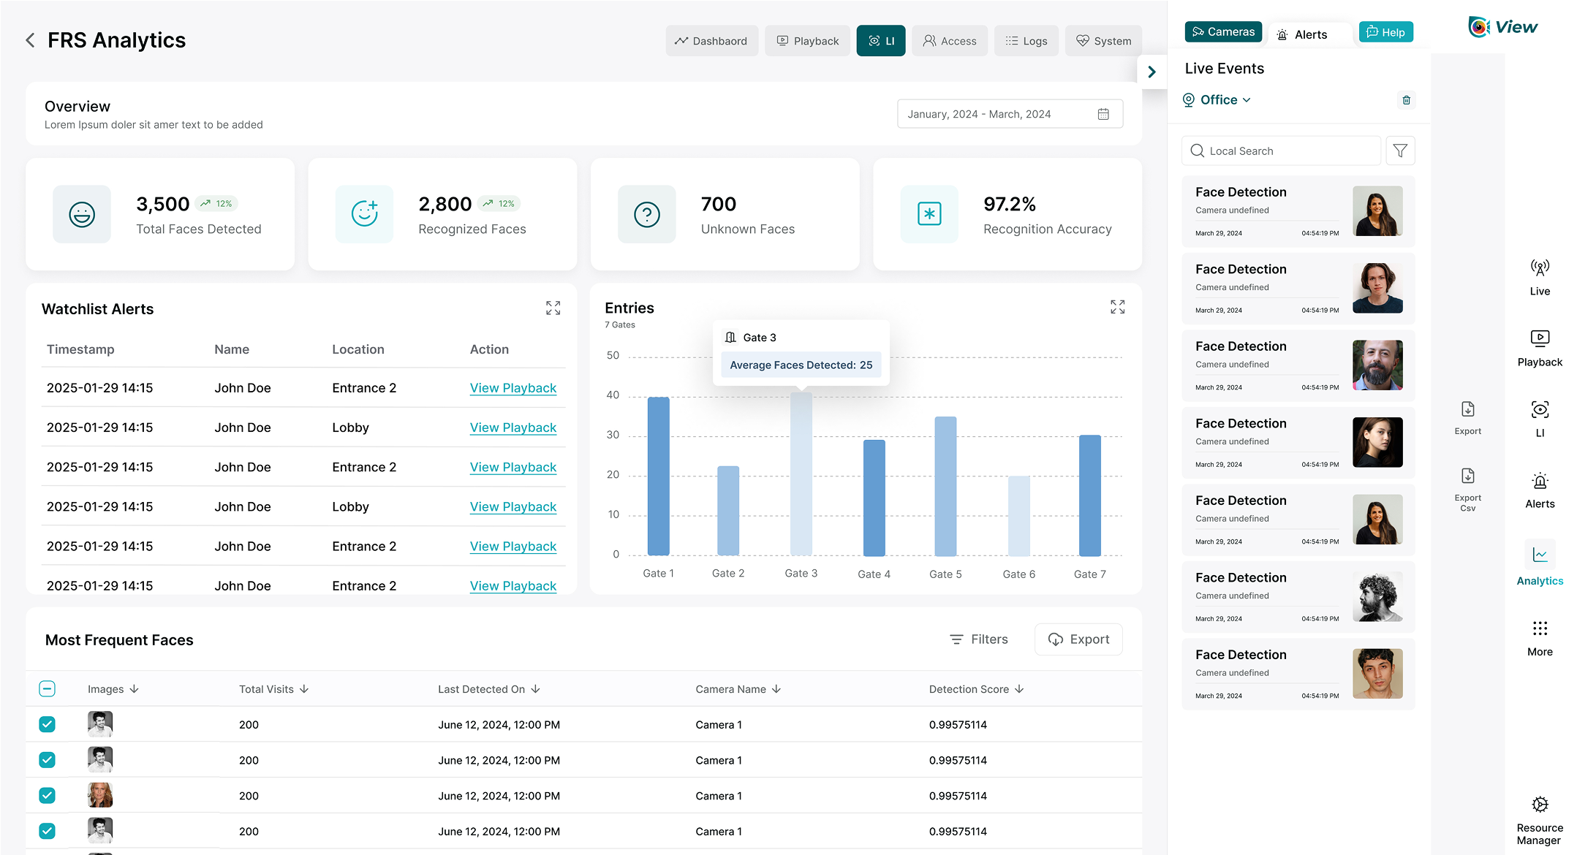Click View Playback for the first Lobby alert

coord(513,427)
